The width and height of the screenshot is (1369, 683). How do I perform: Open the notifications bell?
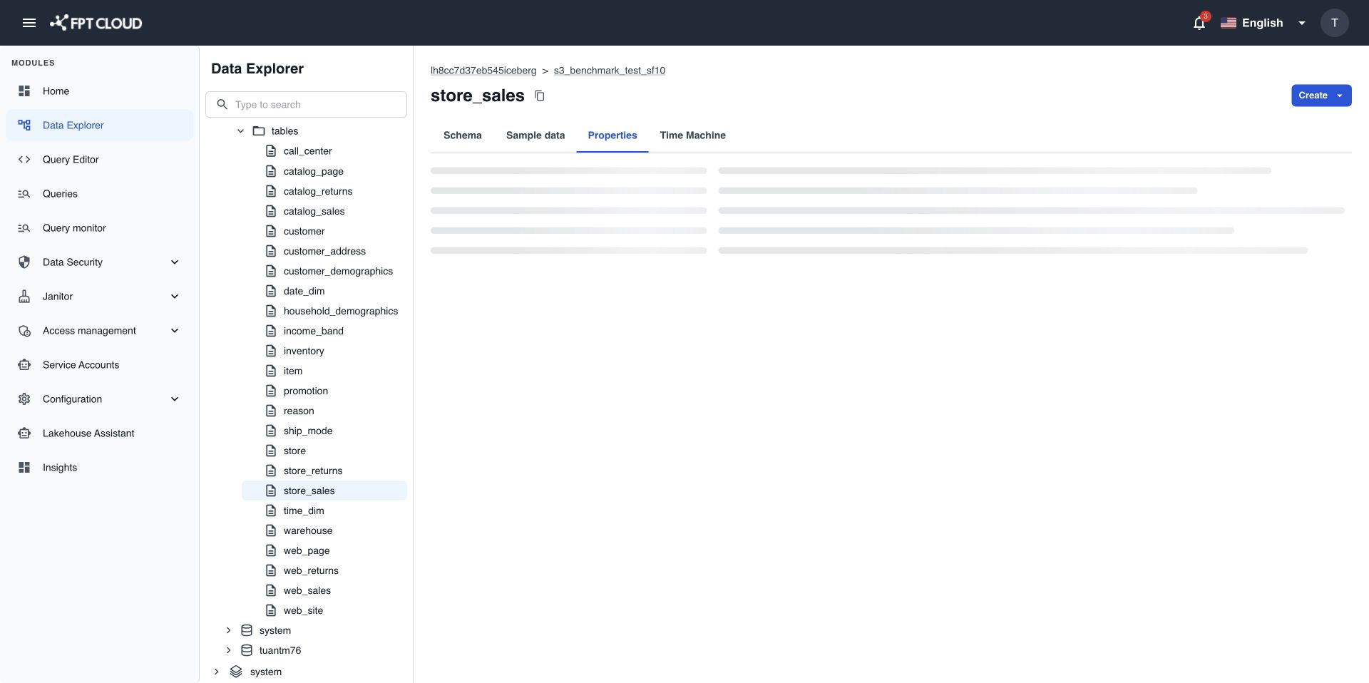(1199, 23)
